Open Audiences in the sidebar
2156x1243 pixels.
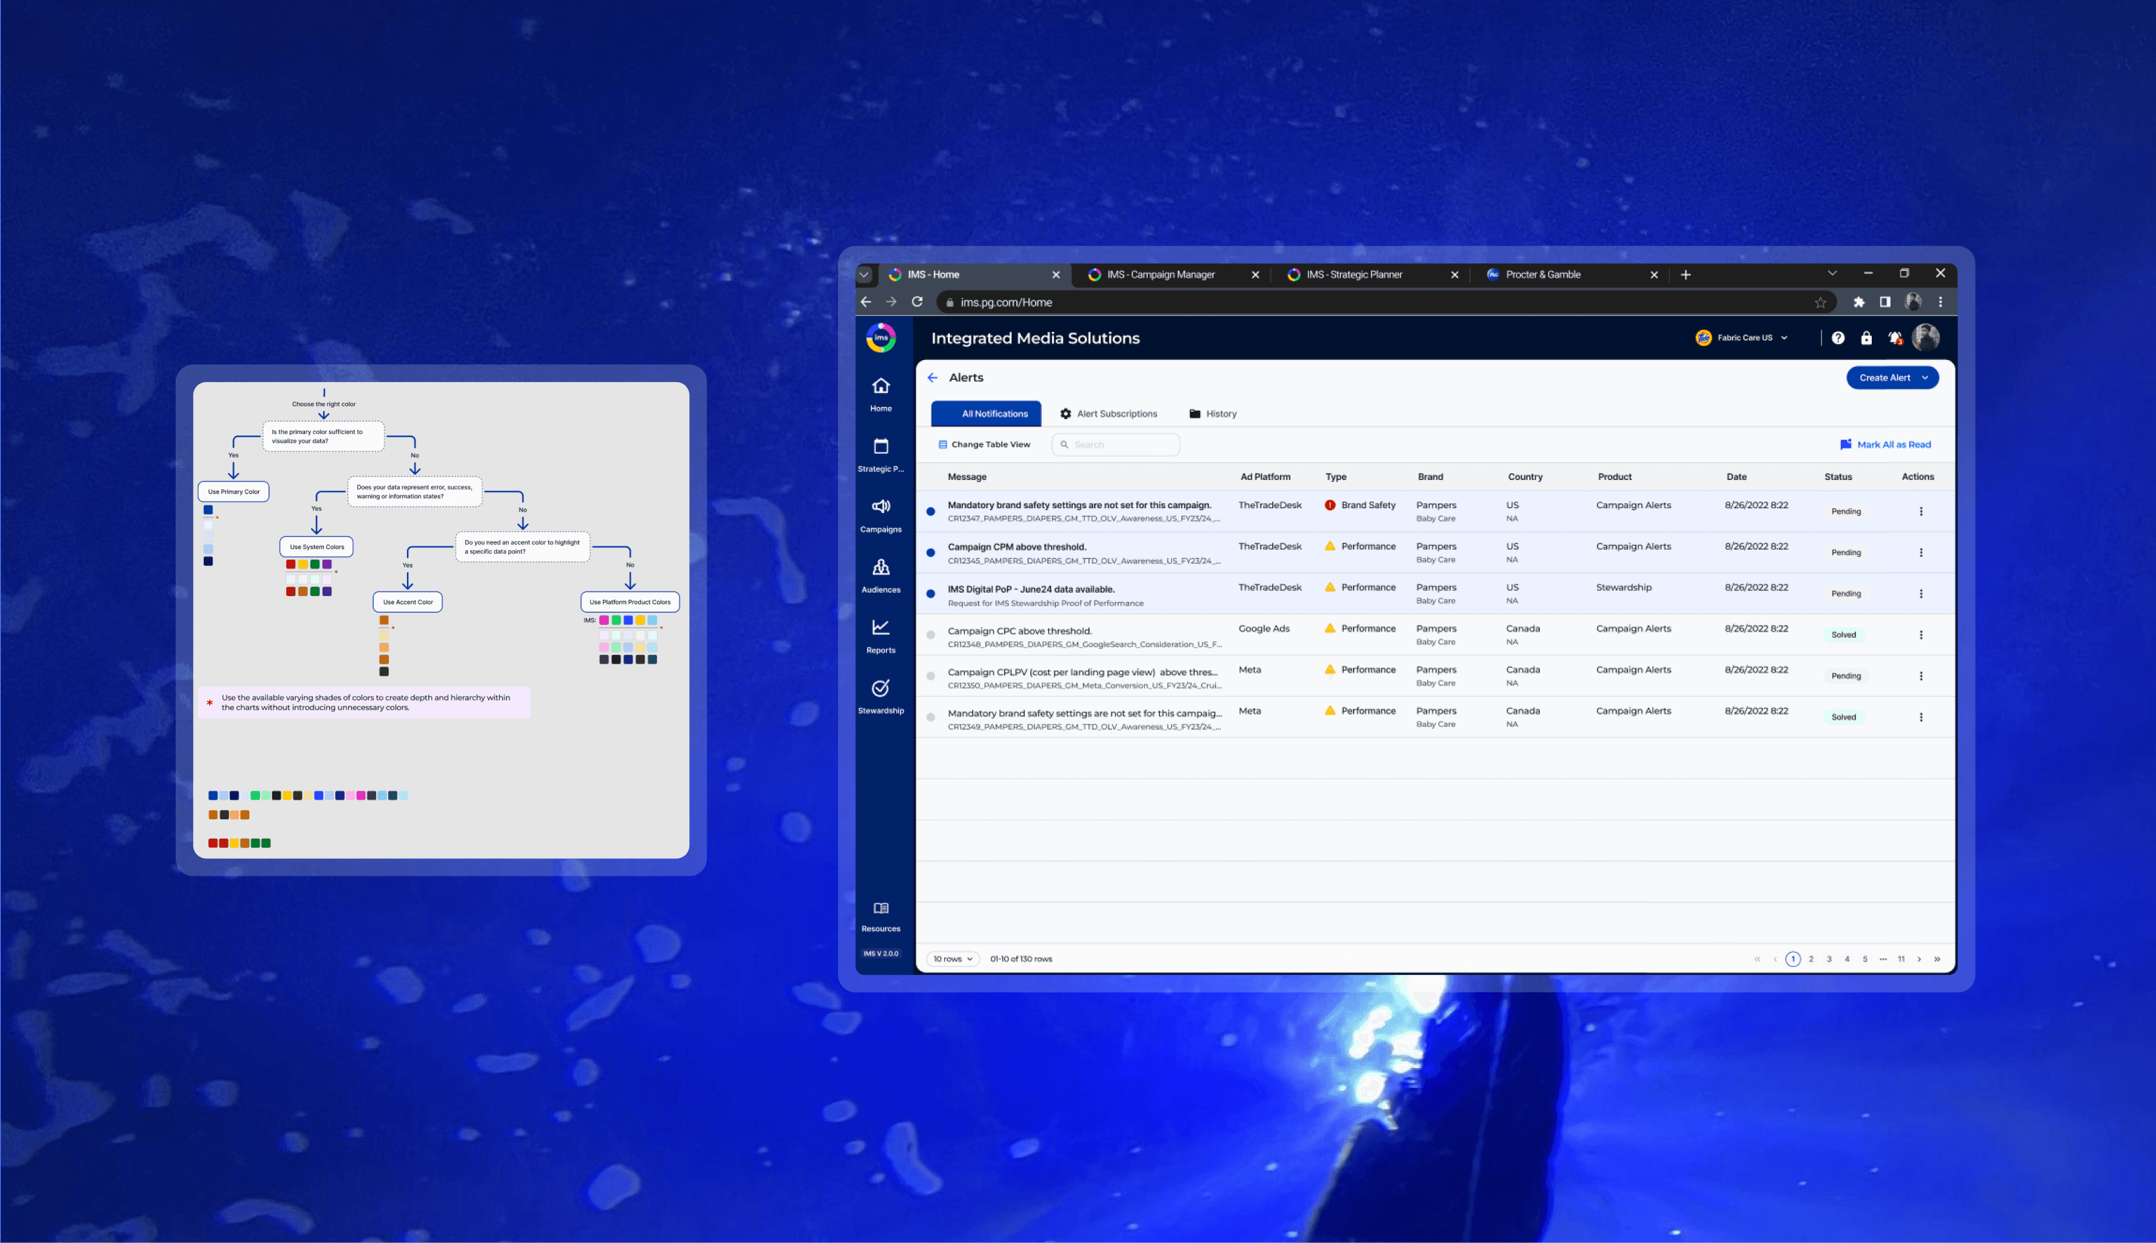tap(881, 568)
